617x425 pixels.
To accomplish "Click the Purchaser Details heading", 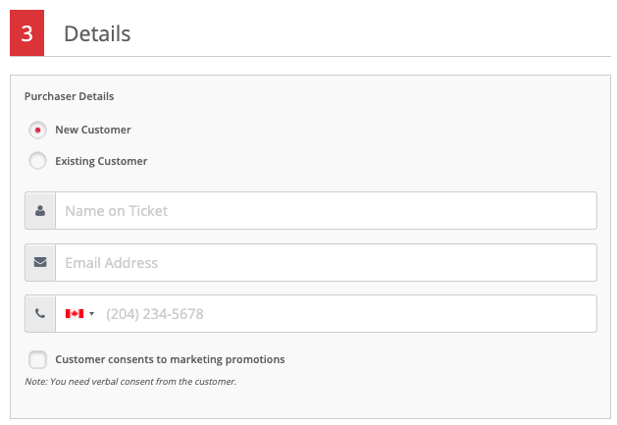I will (70, 96).
